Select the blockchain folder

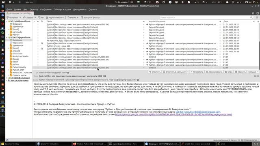[x=17, y=54]
